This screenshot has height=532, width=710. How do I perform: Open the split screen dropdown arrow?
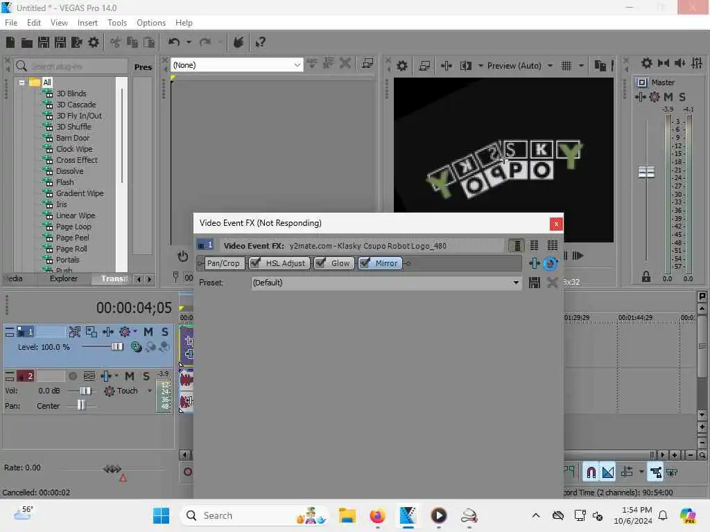coord(480,66)
